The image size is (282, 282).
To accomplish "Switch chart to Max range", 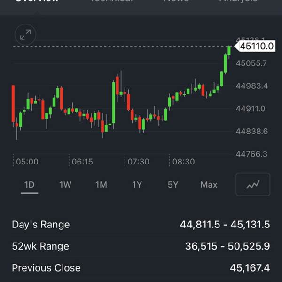I will tap(209, 185).
